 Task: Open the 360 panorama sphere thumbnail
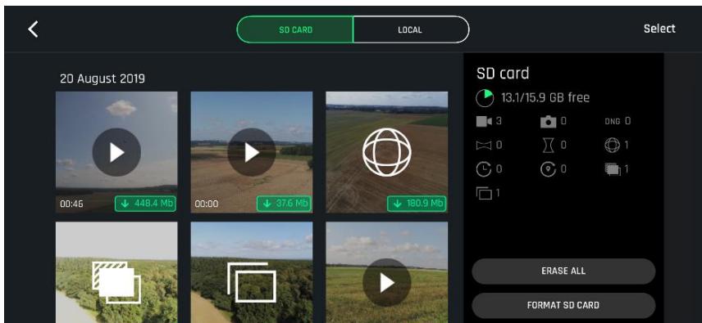[387, 152]
